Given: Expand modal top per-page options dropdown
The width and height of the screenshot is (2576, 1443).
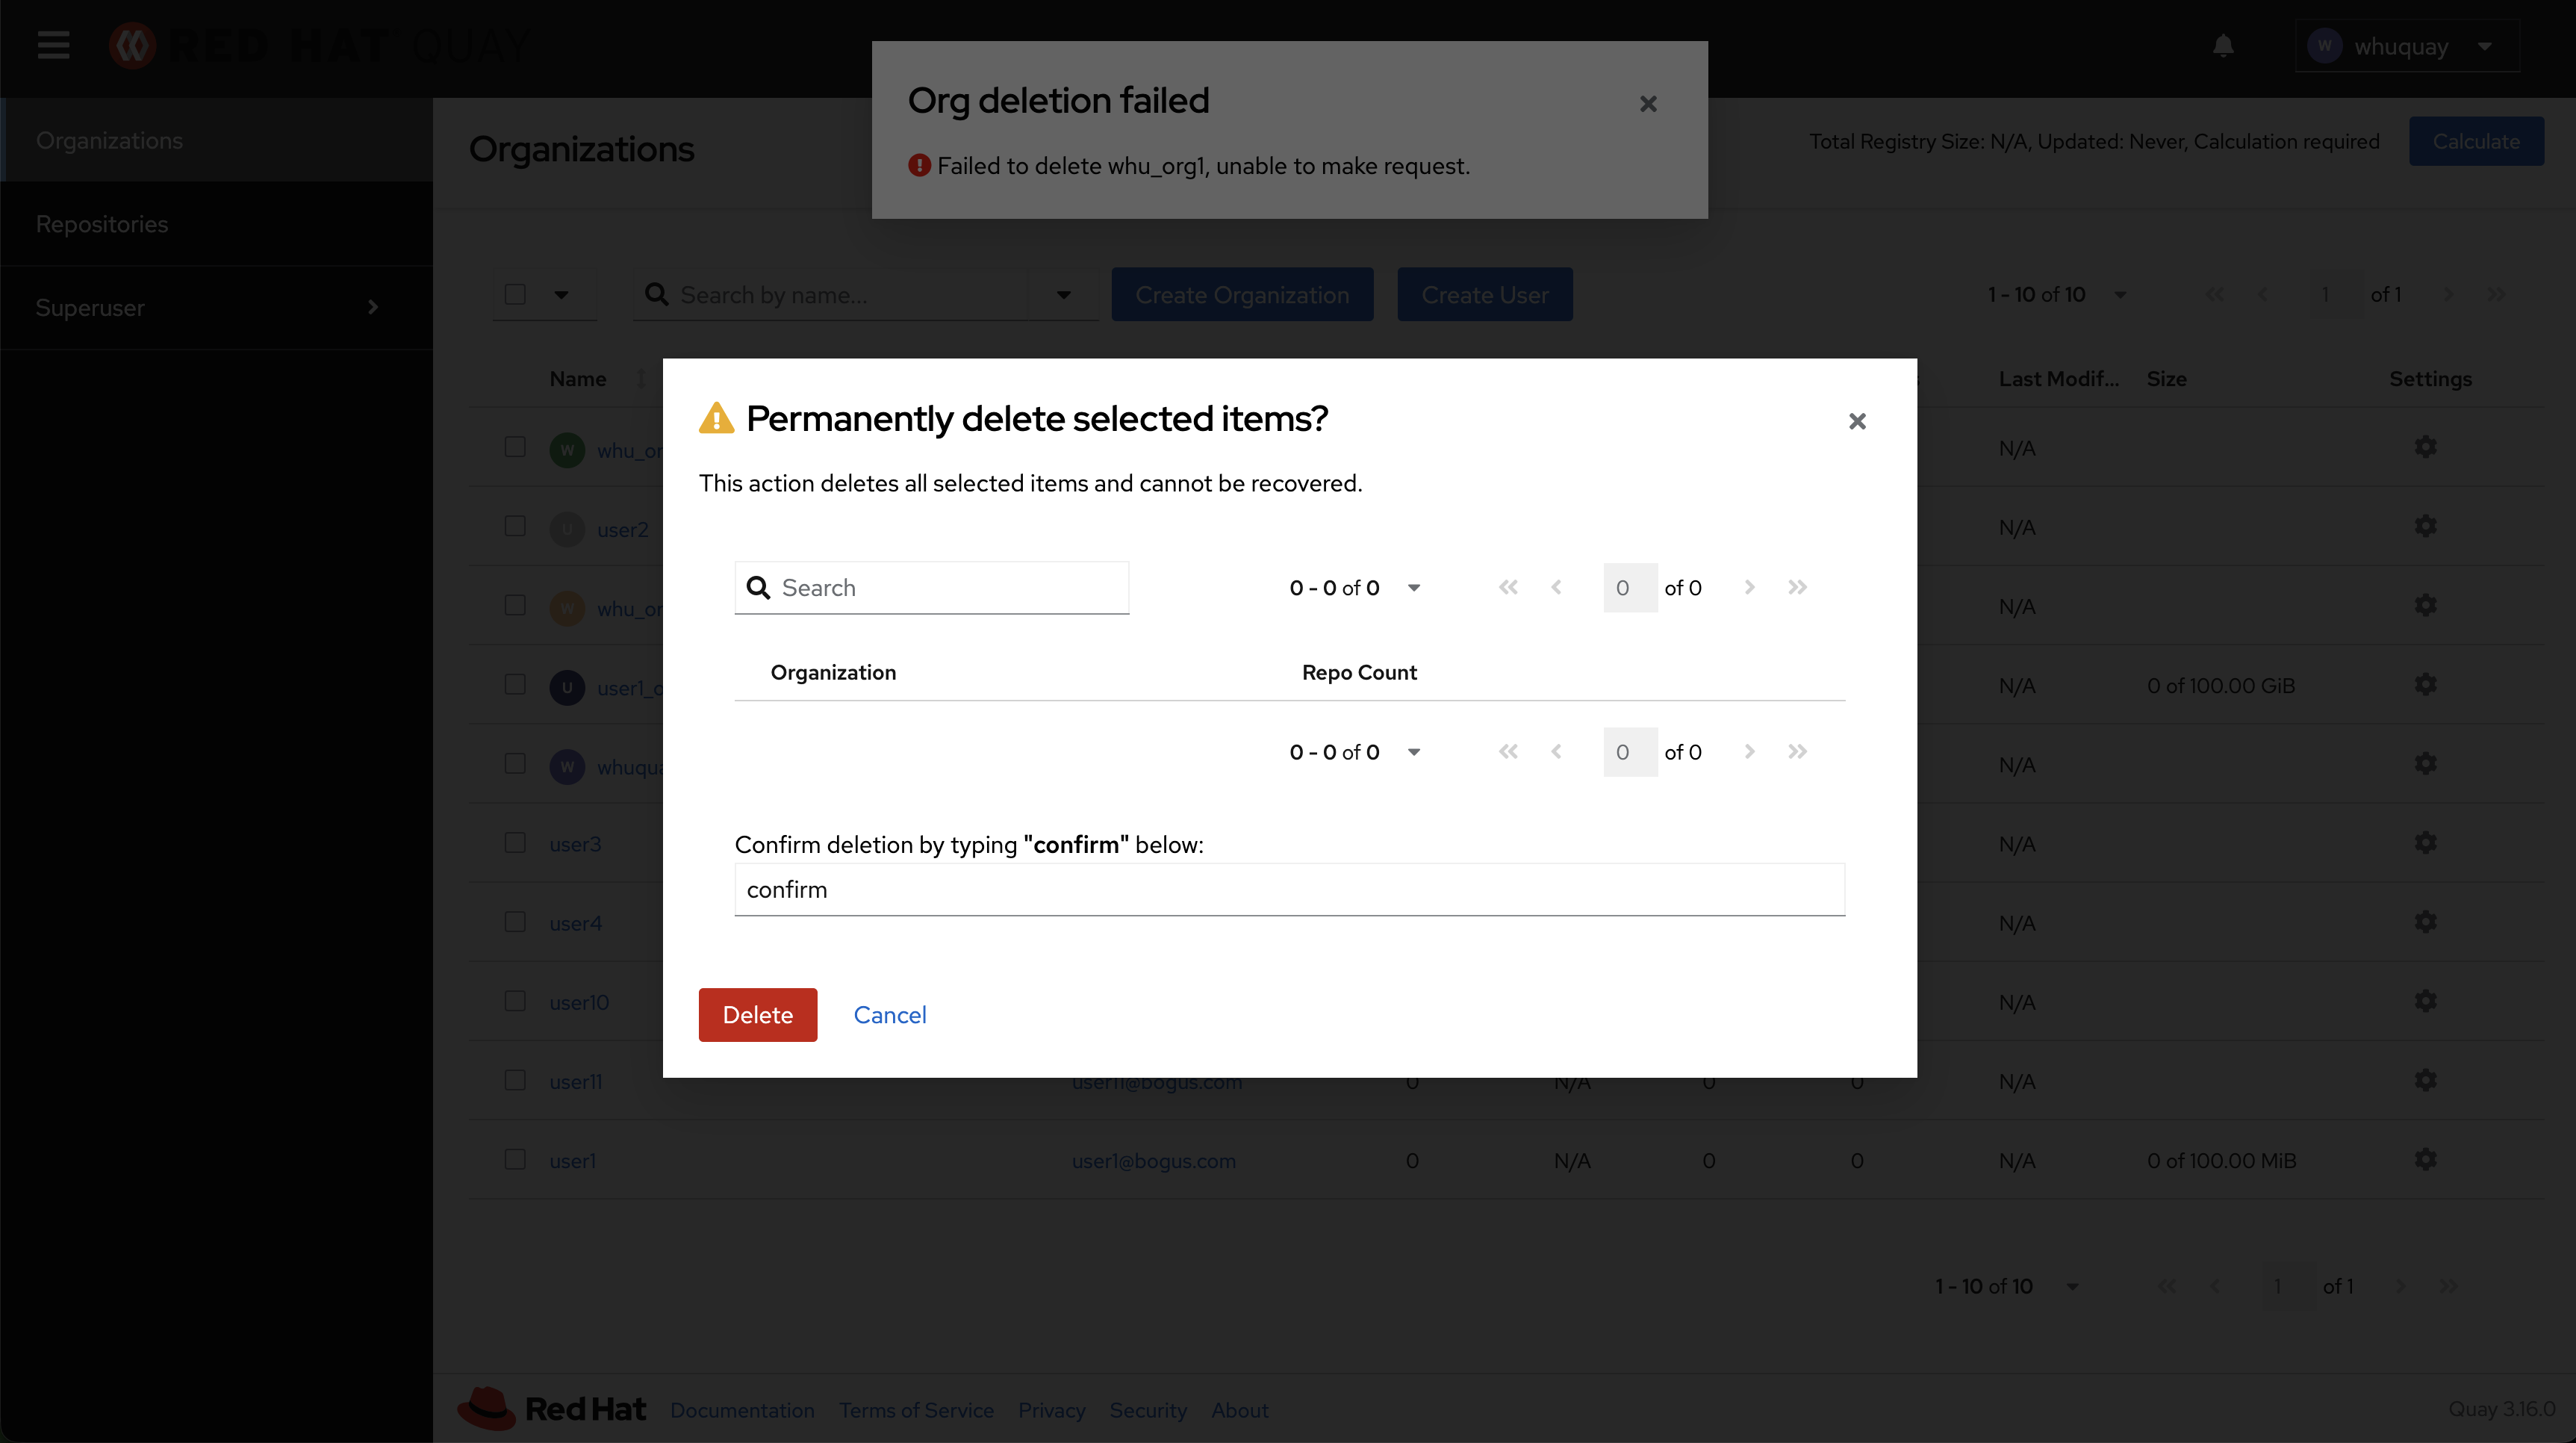Looking at the screenshot, I should click(x=1414, y=587).
